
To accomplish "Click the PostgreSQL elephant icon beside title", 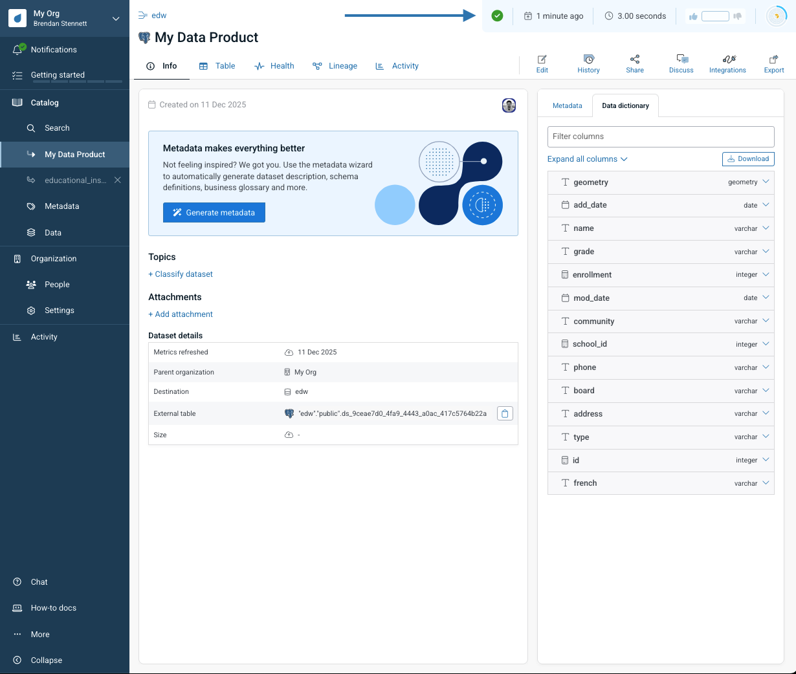I will [x=144, y=38].
